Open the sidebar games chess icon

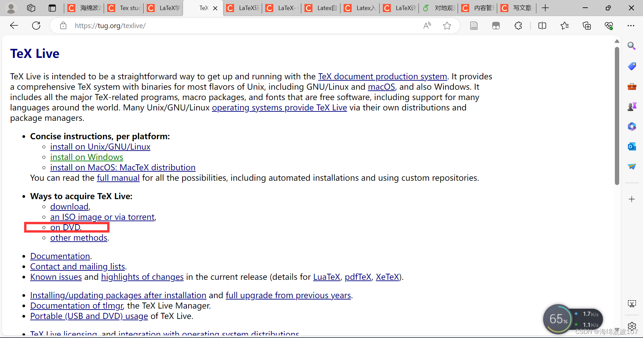click(632, 106)
